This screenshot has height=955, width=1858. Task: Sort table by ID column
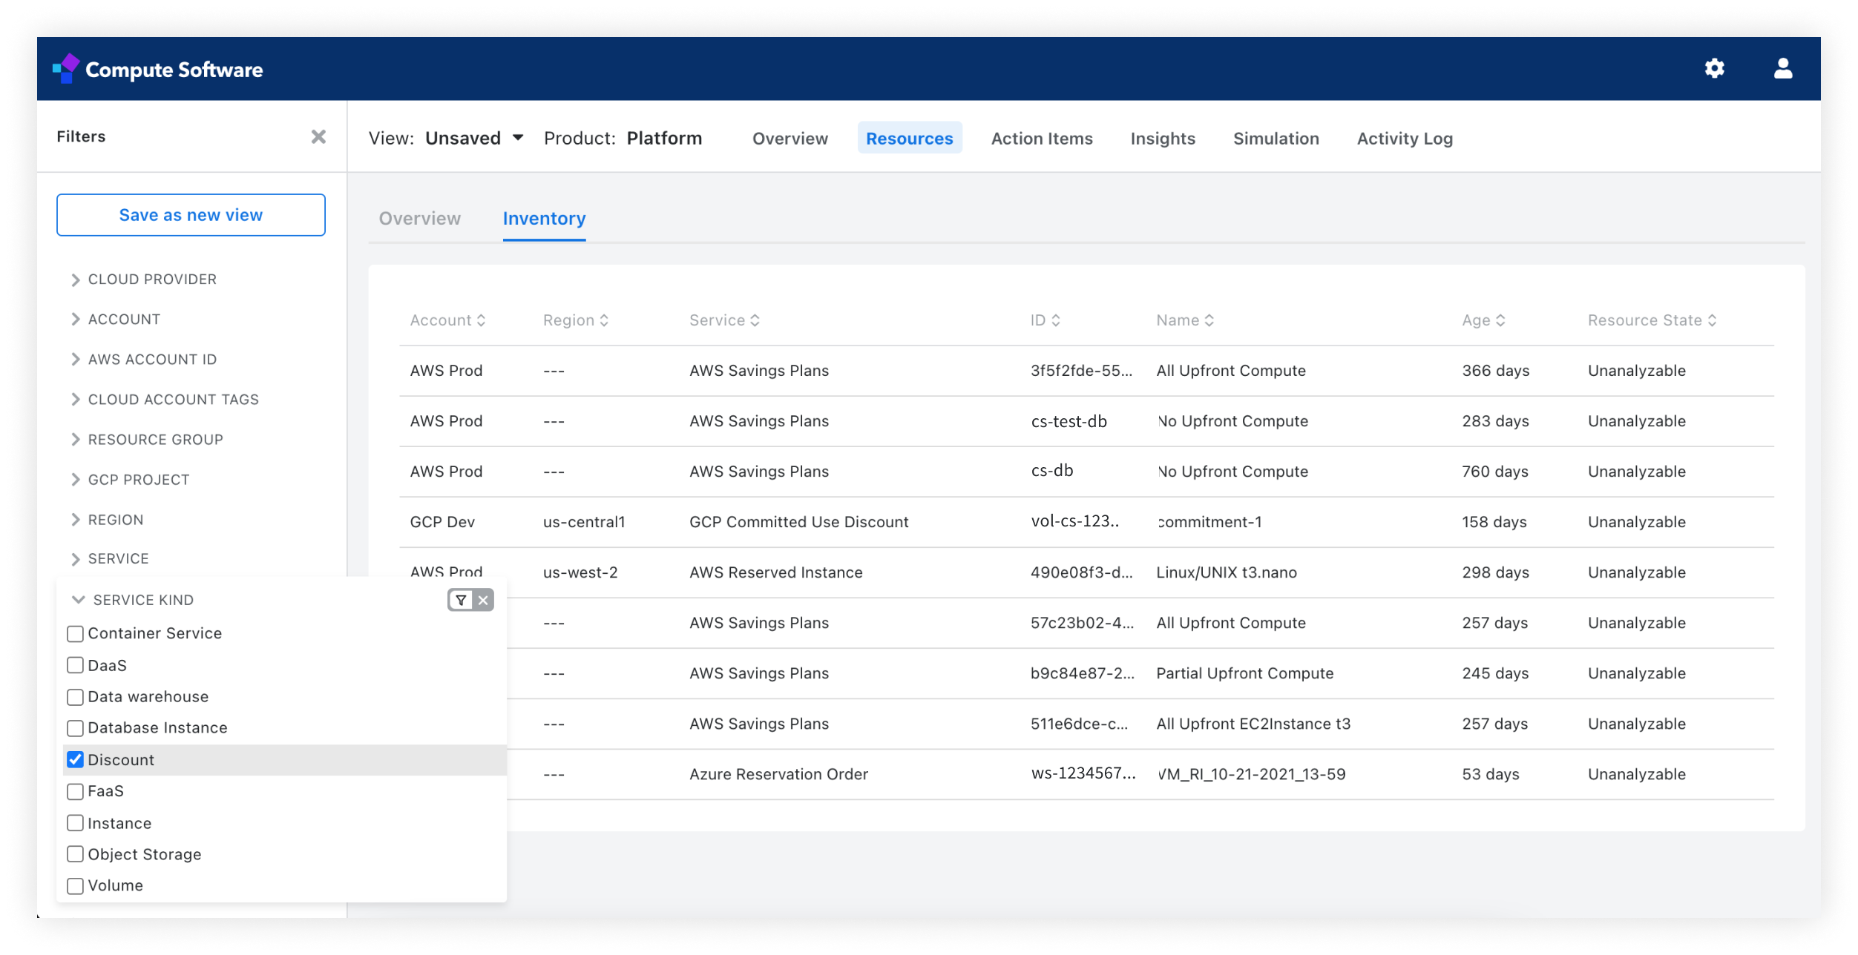[x=1045, y=320]
